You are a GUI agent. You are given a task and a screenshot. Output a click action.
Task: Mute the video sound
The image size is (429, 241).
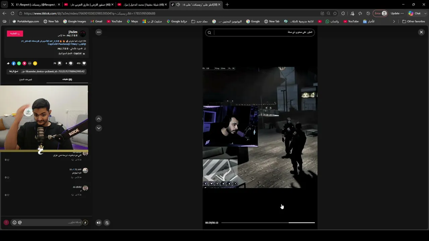coord(99,223)
